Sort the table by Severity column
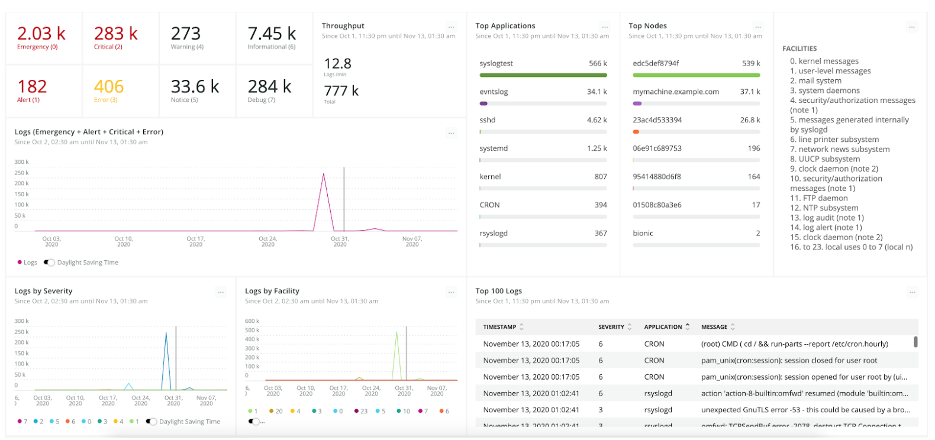This screenshot has width=935, height=440. click(x=615, y=327)
